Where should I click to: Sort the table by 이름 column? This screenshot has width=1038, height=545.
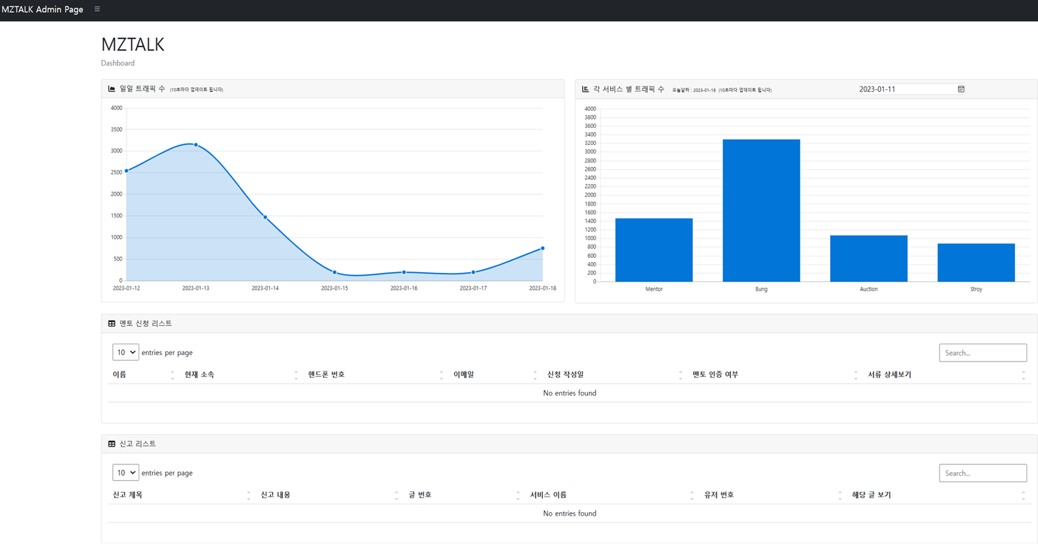(144, 374)
